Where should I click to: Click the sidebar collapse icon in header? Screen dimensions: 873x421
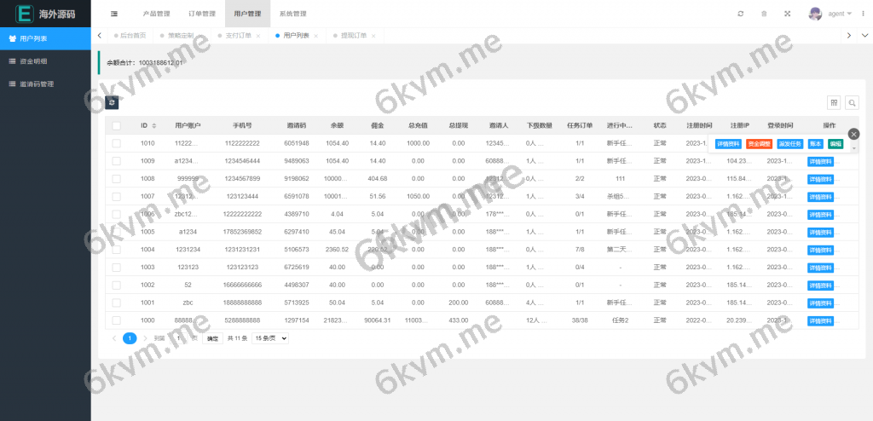[114, 14]
